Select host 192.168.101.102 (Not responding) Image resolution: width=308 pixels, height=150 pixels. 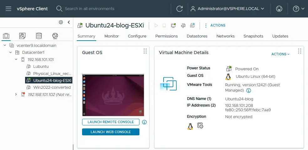click(50, 94)
